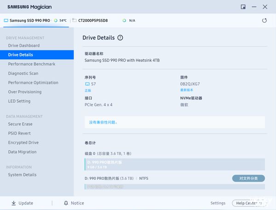Open LED Setting page
This screenshot has width=276, height=210.
[19, 101]
